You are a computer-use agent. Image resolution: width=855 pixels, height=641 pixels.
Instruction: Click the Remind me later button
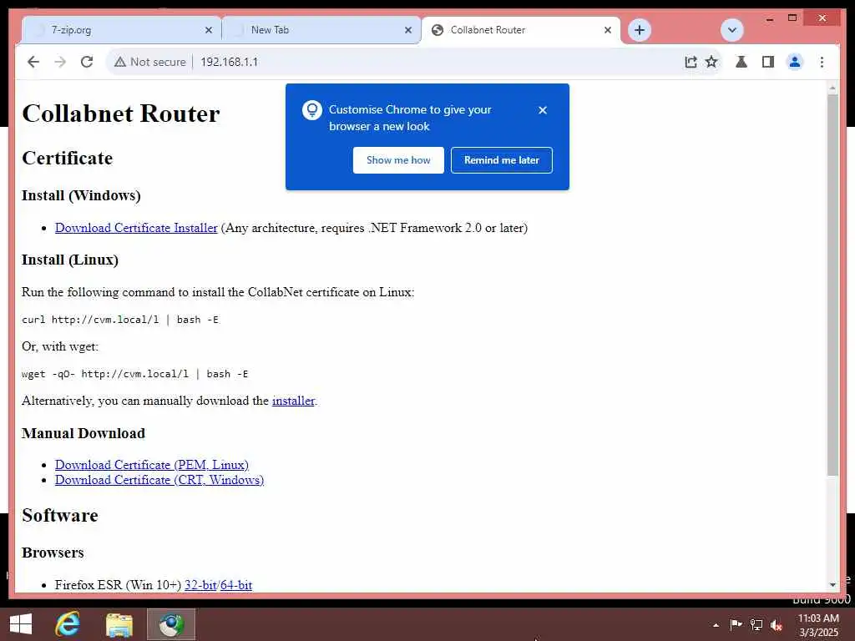click(502, 160)
